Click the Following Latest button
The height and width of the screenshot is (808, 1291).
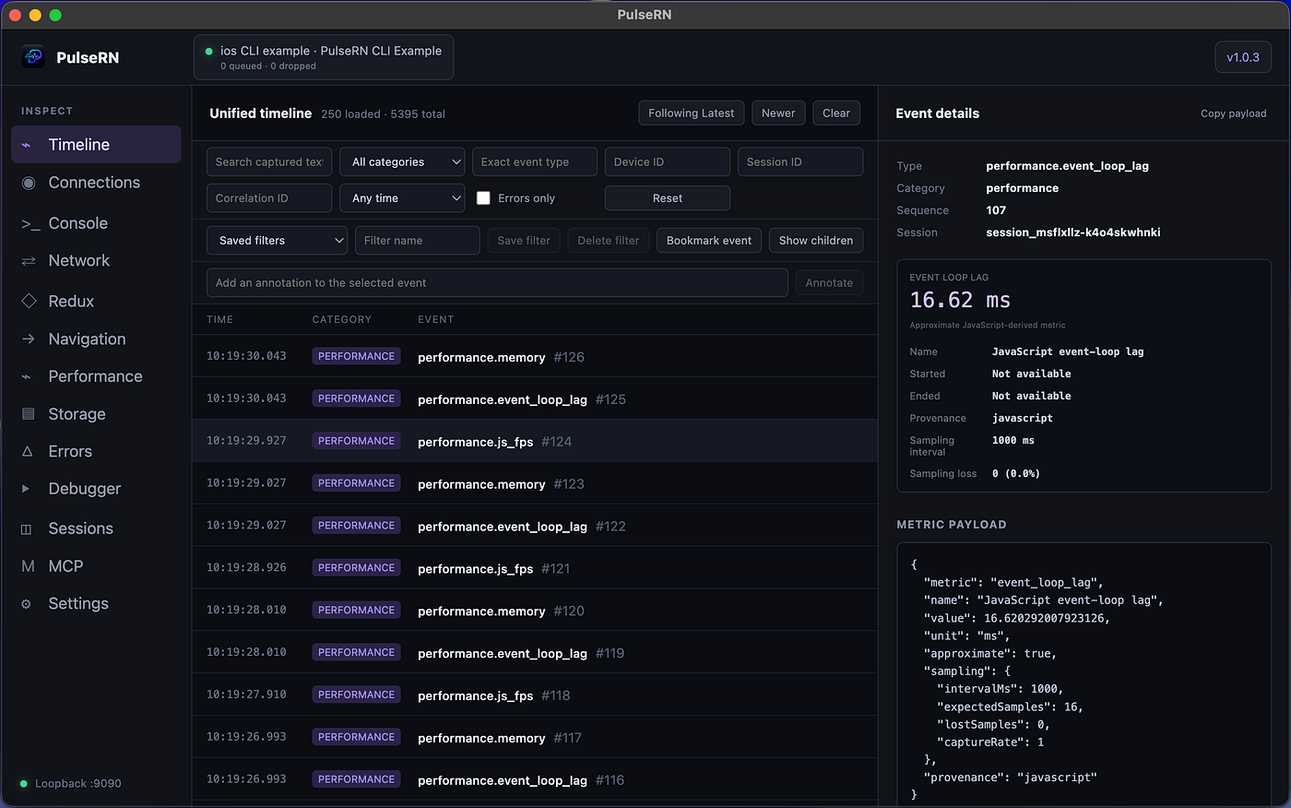(692, 113)
